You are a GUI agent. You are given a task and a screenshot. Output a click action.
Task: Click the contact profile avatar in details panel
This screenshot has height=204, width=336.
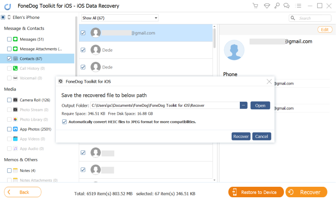point(234,50)
